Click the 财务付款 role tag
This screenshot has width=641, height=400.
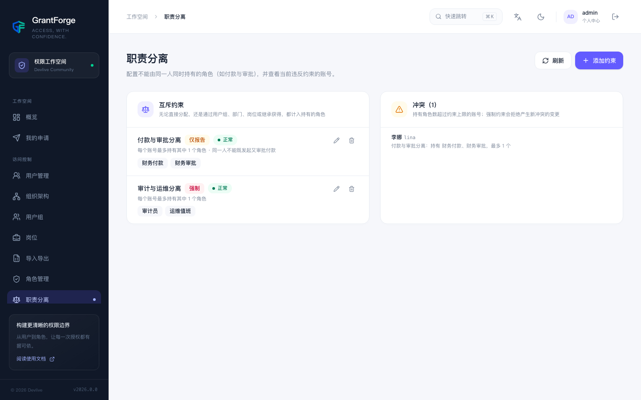pyautogui.click(x=153, y=163)
